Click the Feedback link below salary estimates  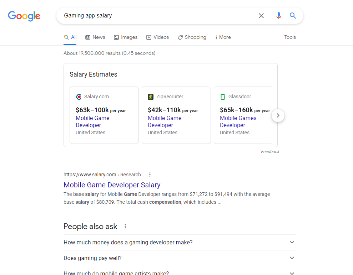[270, 152]
